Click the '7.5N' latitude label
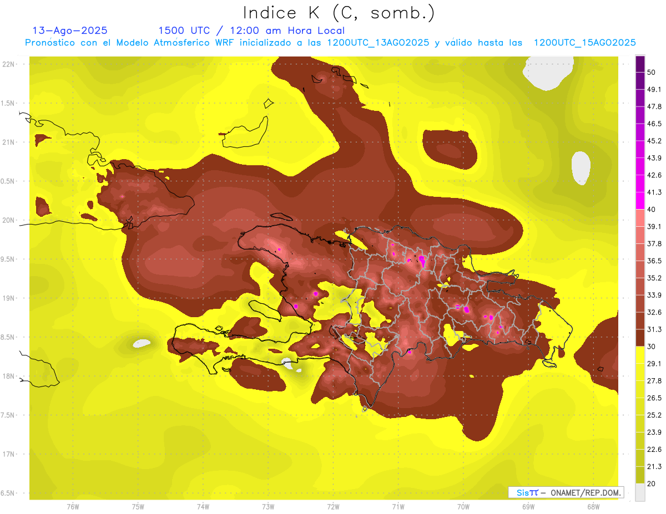Viewport: 666px width, 514px height. pyautogui.click(x=8, y=415)
